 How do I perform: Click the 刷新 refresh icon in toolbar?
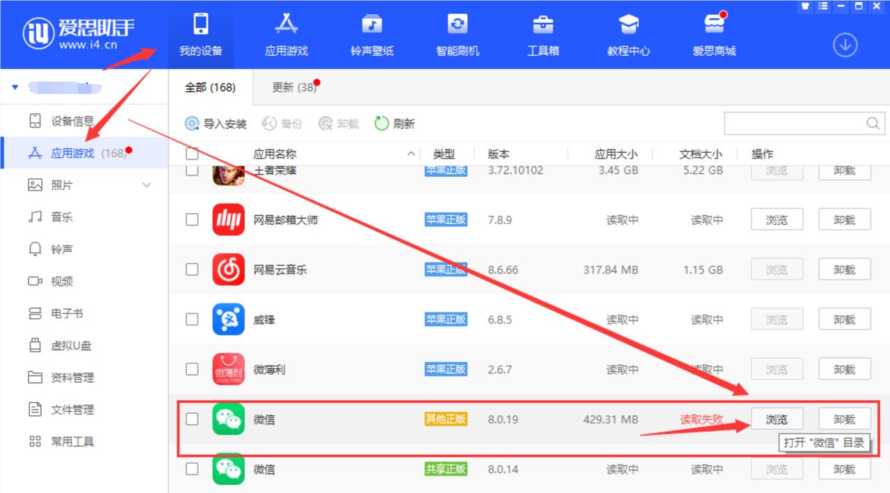[382, 124]
